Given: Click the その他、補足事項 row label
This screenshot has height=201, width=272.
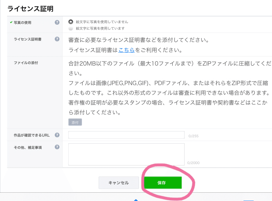Looking at the screenshot, I should pos(28,147).
